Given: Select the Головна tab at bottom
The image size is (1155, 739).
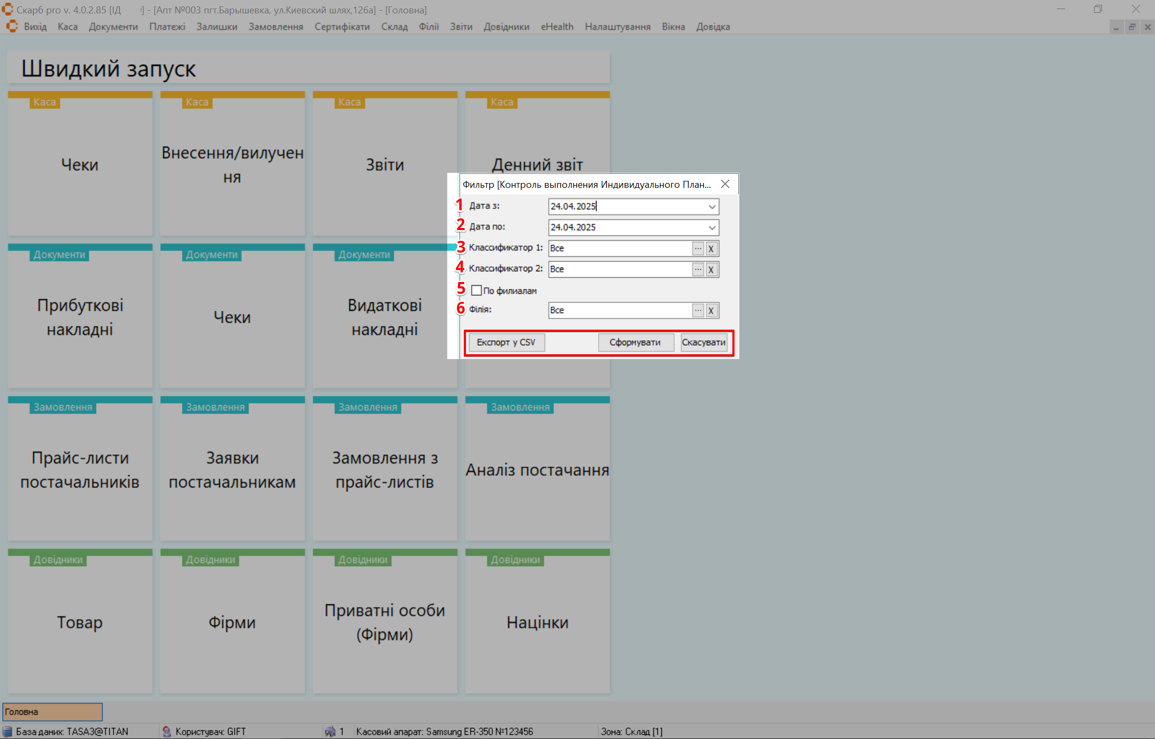Looking at the screenshot, I should pyautogui.click(x=52, y=712).
